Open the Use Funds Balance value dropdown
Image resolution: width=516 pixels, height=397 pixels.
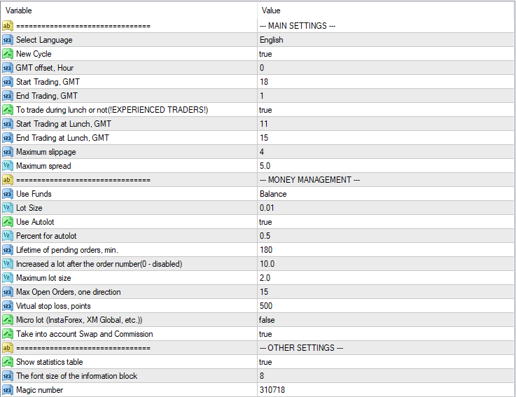click(274, 194)
